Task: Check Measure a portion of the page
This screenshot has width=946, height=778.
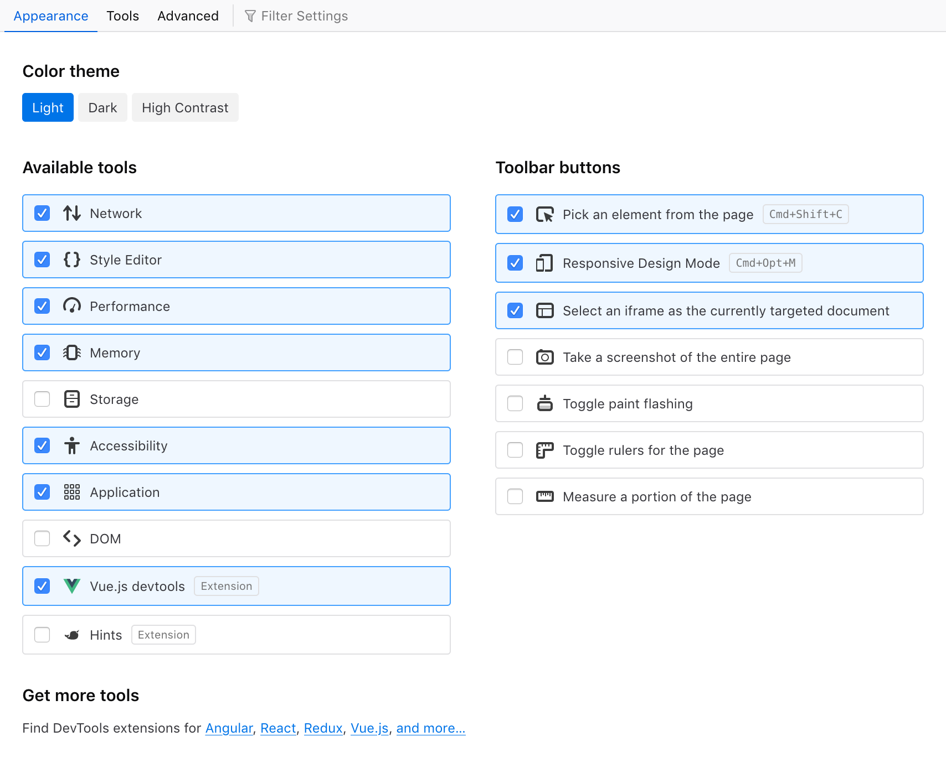Action: click(515, 496)
